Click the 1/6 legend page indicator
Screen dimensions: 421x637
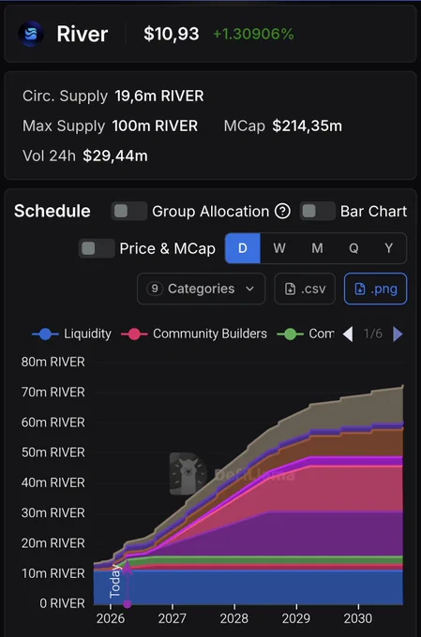click(372, 333)
